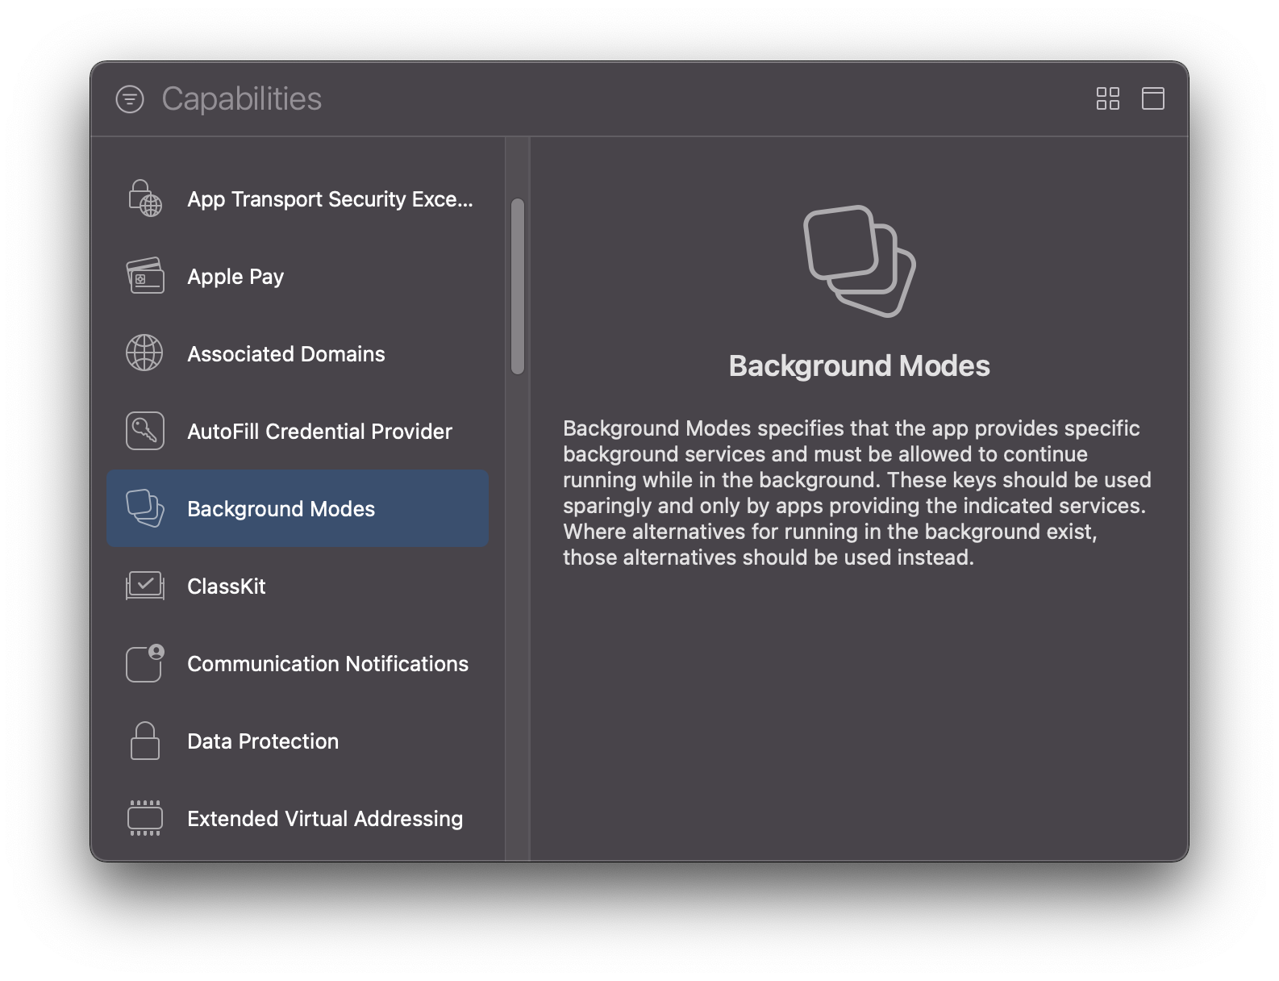
Task: Select the Associated Domains capability
Action: point(298,353)
